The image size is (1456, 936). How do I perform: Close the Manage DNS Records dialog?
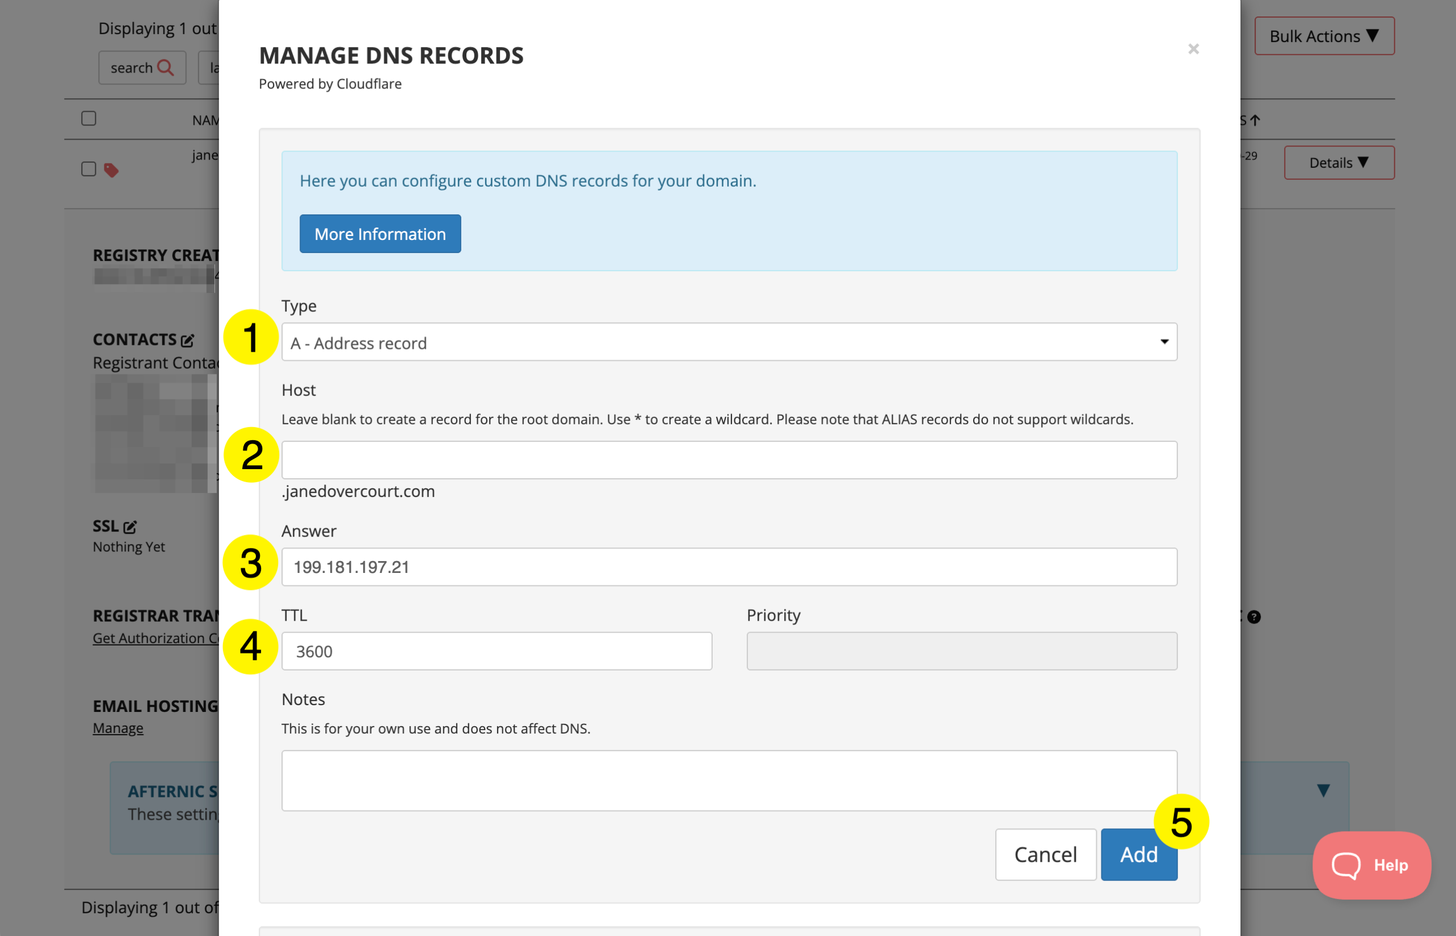click(x=1193, y=49)
